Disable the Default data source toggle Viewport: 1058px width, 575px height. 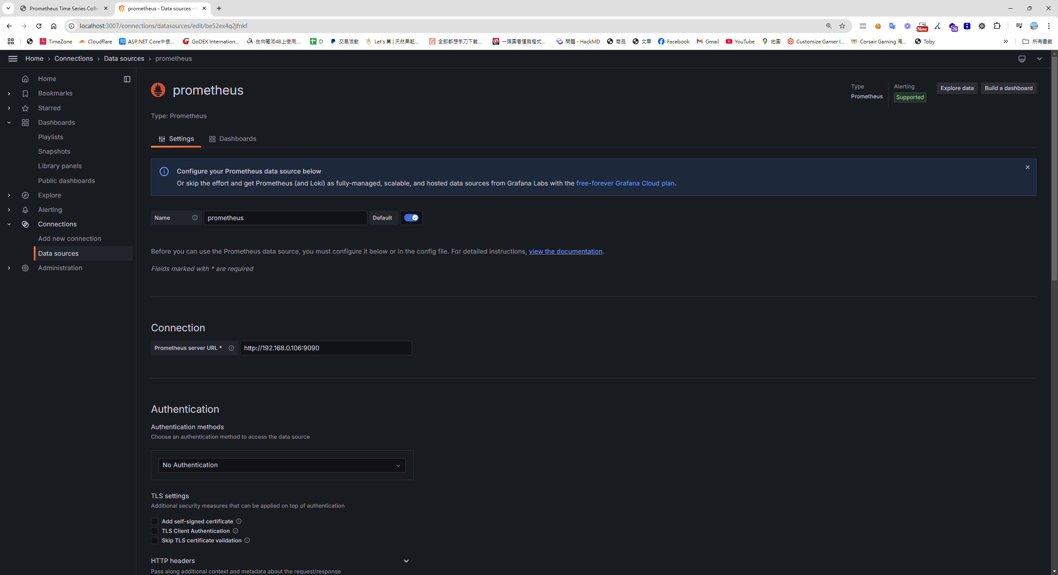tap(411, 218)
